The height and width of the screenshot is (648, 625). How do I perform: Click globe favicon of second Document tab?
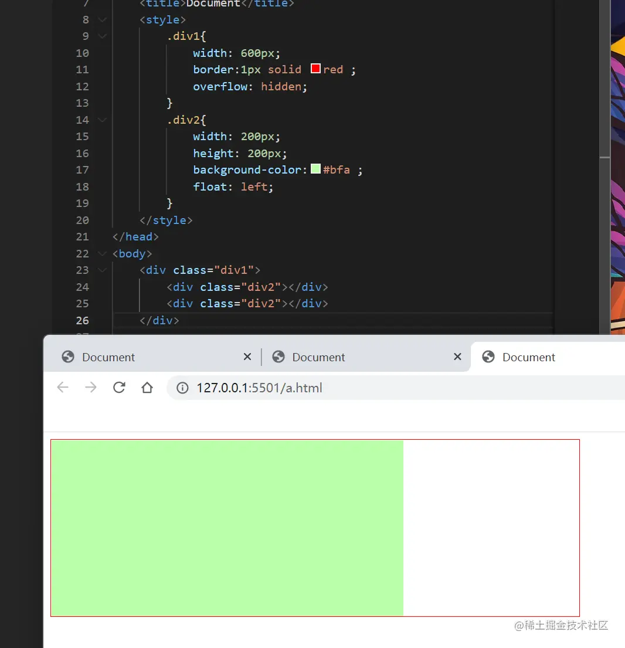278,357
